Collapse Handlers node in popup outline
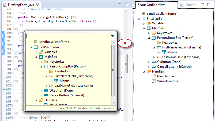The image size is (215, 121). (36, 100)
